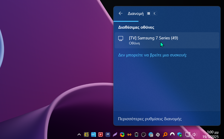Click the yellow 45 tray icon
Image resolution: width=224 pixels, height=139 pixels.
(86, 135)
